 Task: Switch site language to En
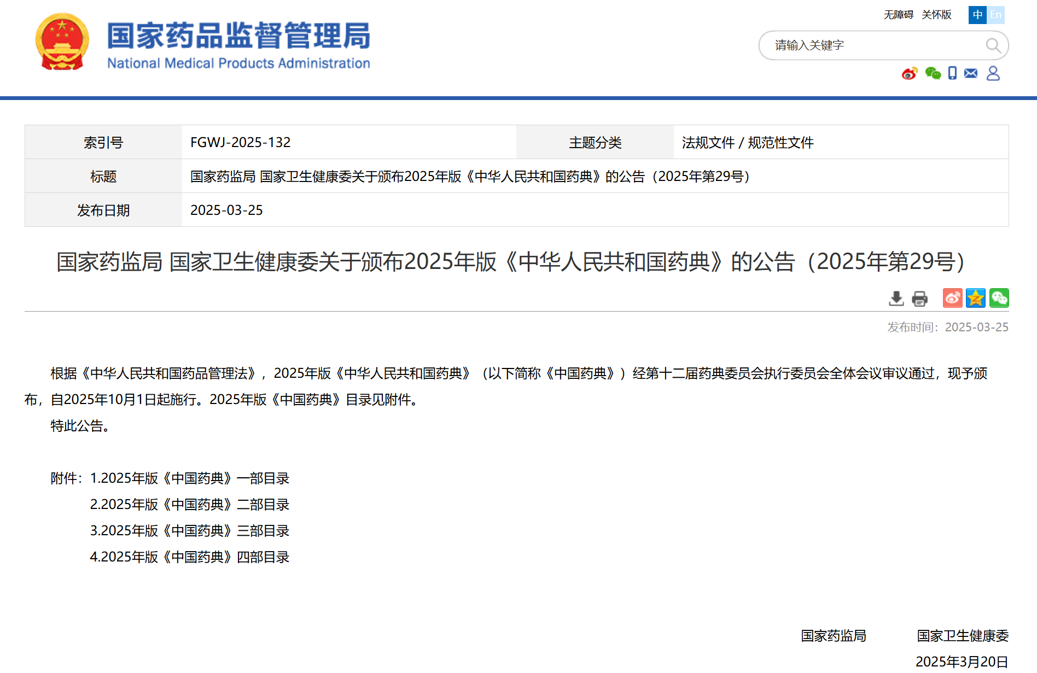pyautogui.click(x=995, y=15)
